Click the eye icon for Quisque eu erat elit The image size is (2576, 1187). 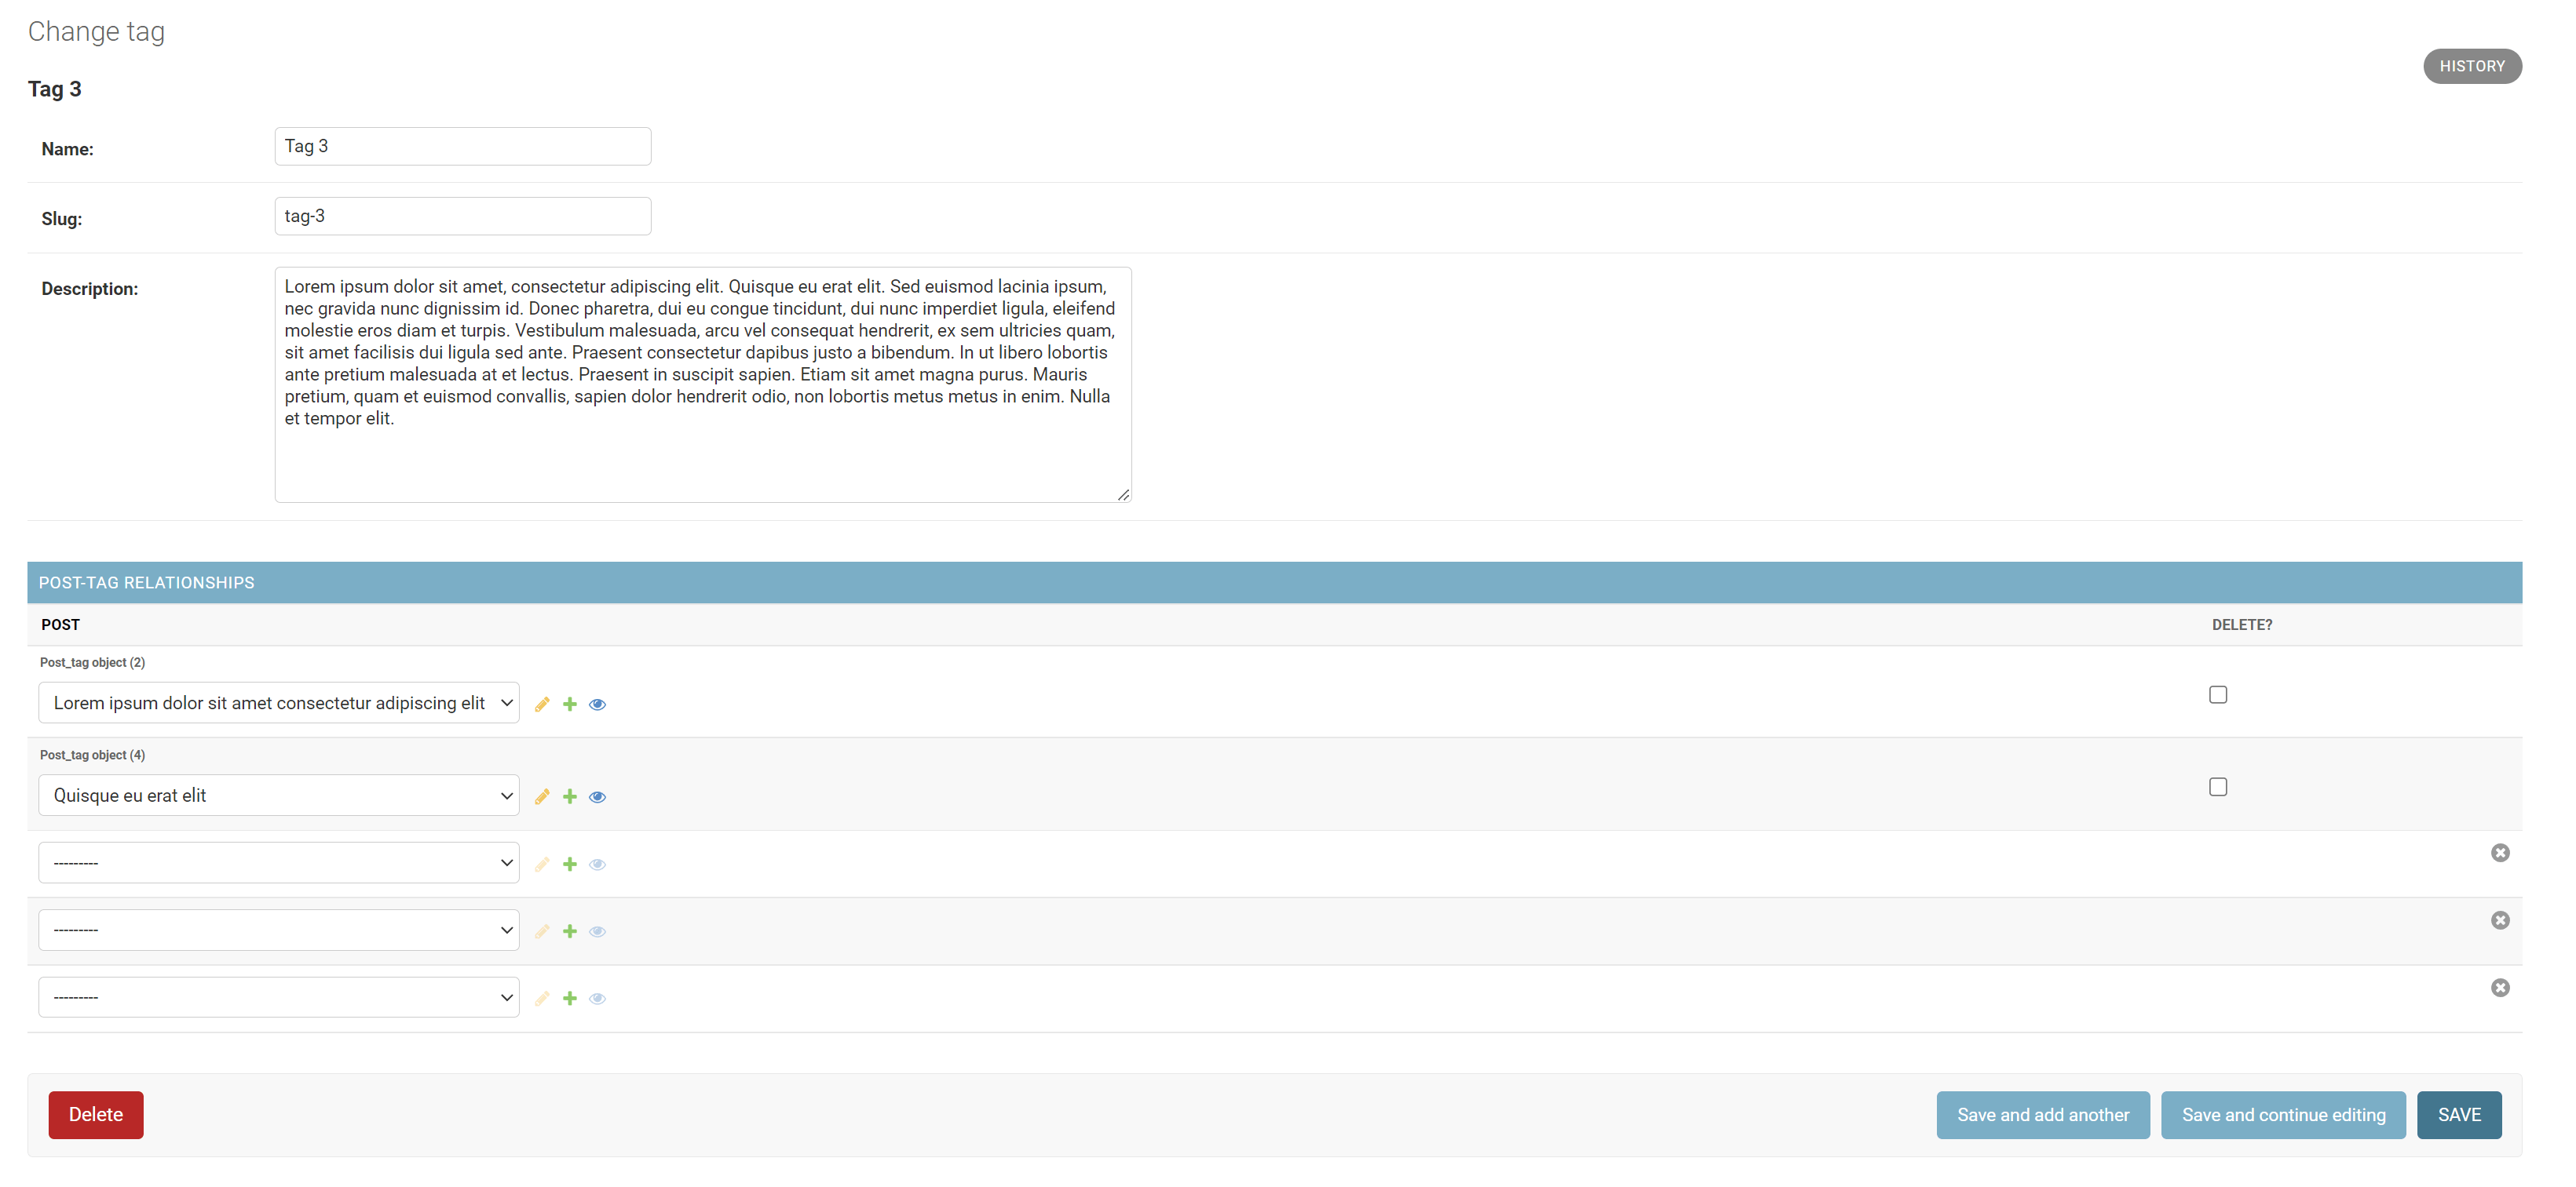597,796
